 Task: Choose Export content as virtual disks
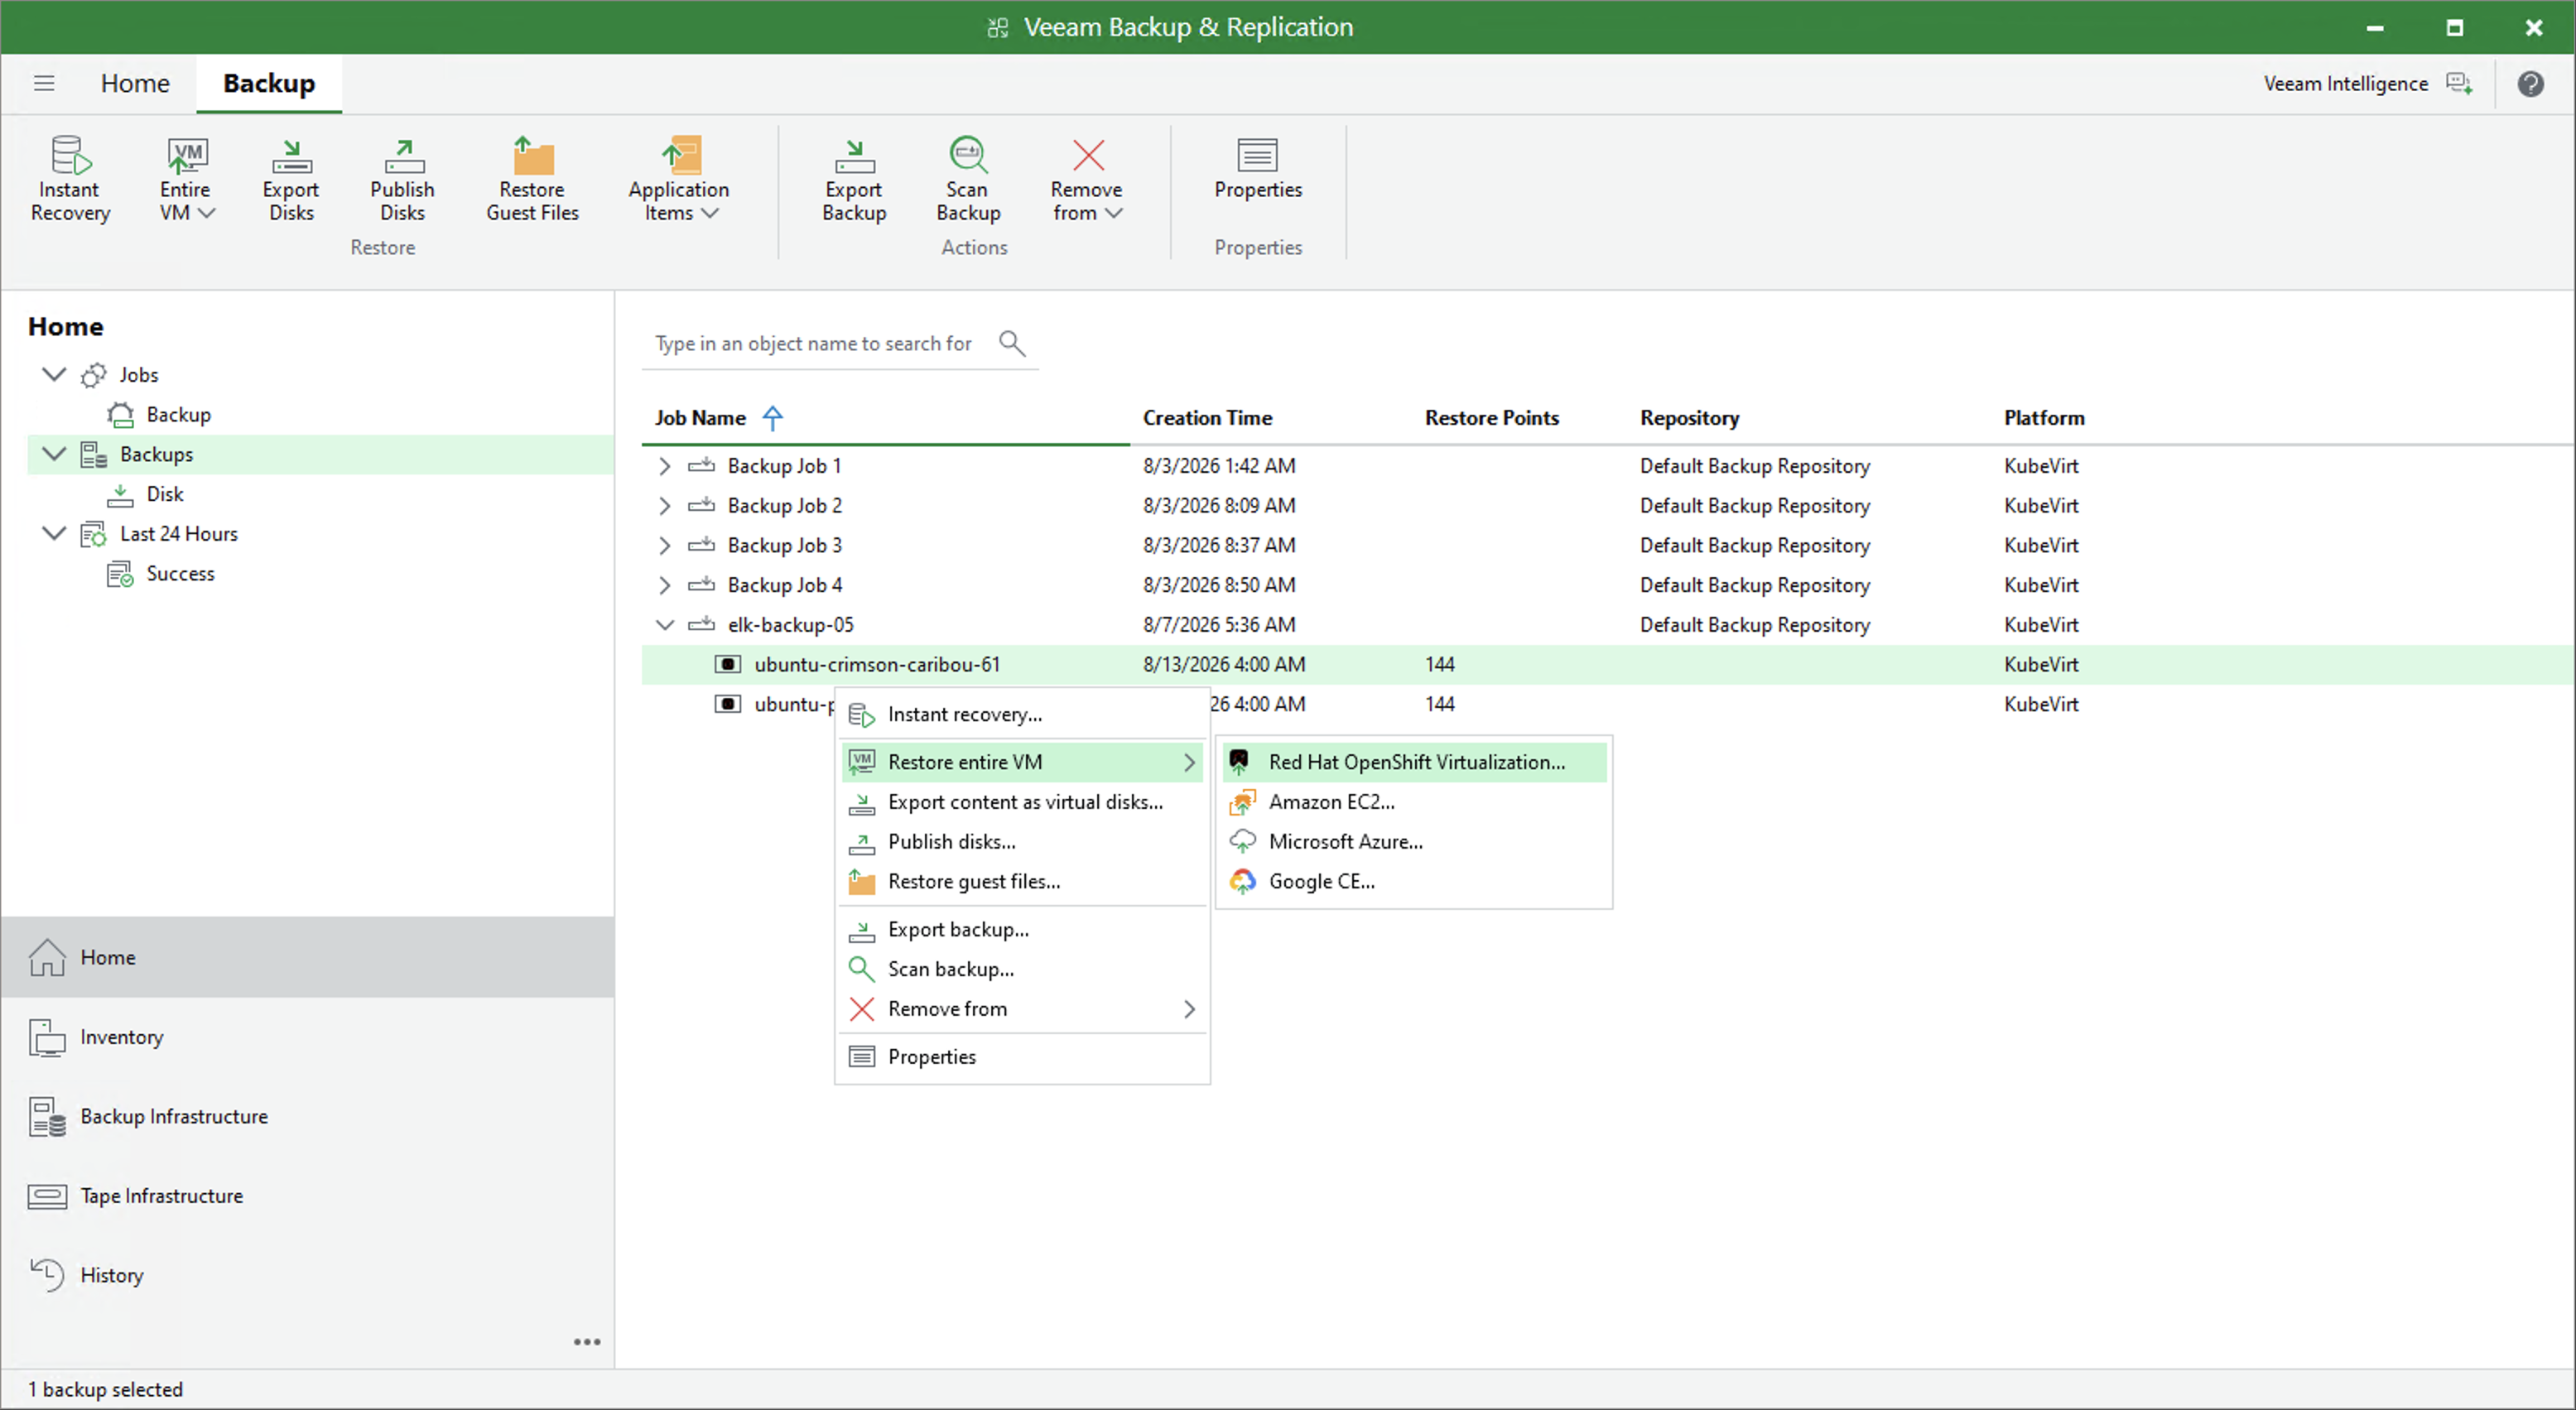pos(1022,802)
